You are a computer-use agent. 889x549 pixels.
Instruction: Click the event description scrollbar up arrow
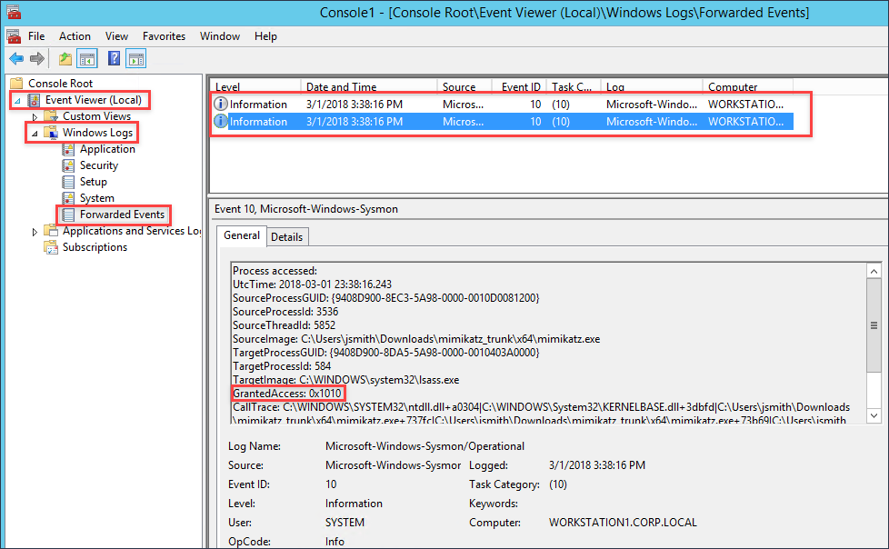(x=874, y=271)
